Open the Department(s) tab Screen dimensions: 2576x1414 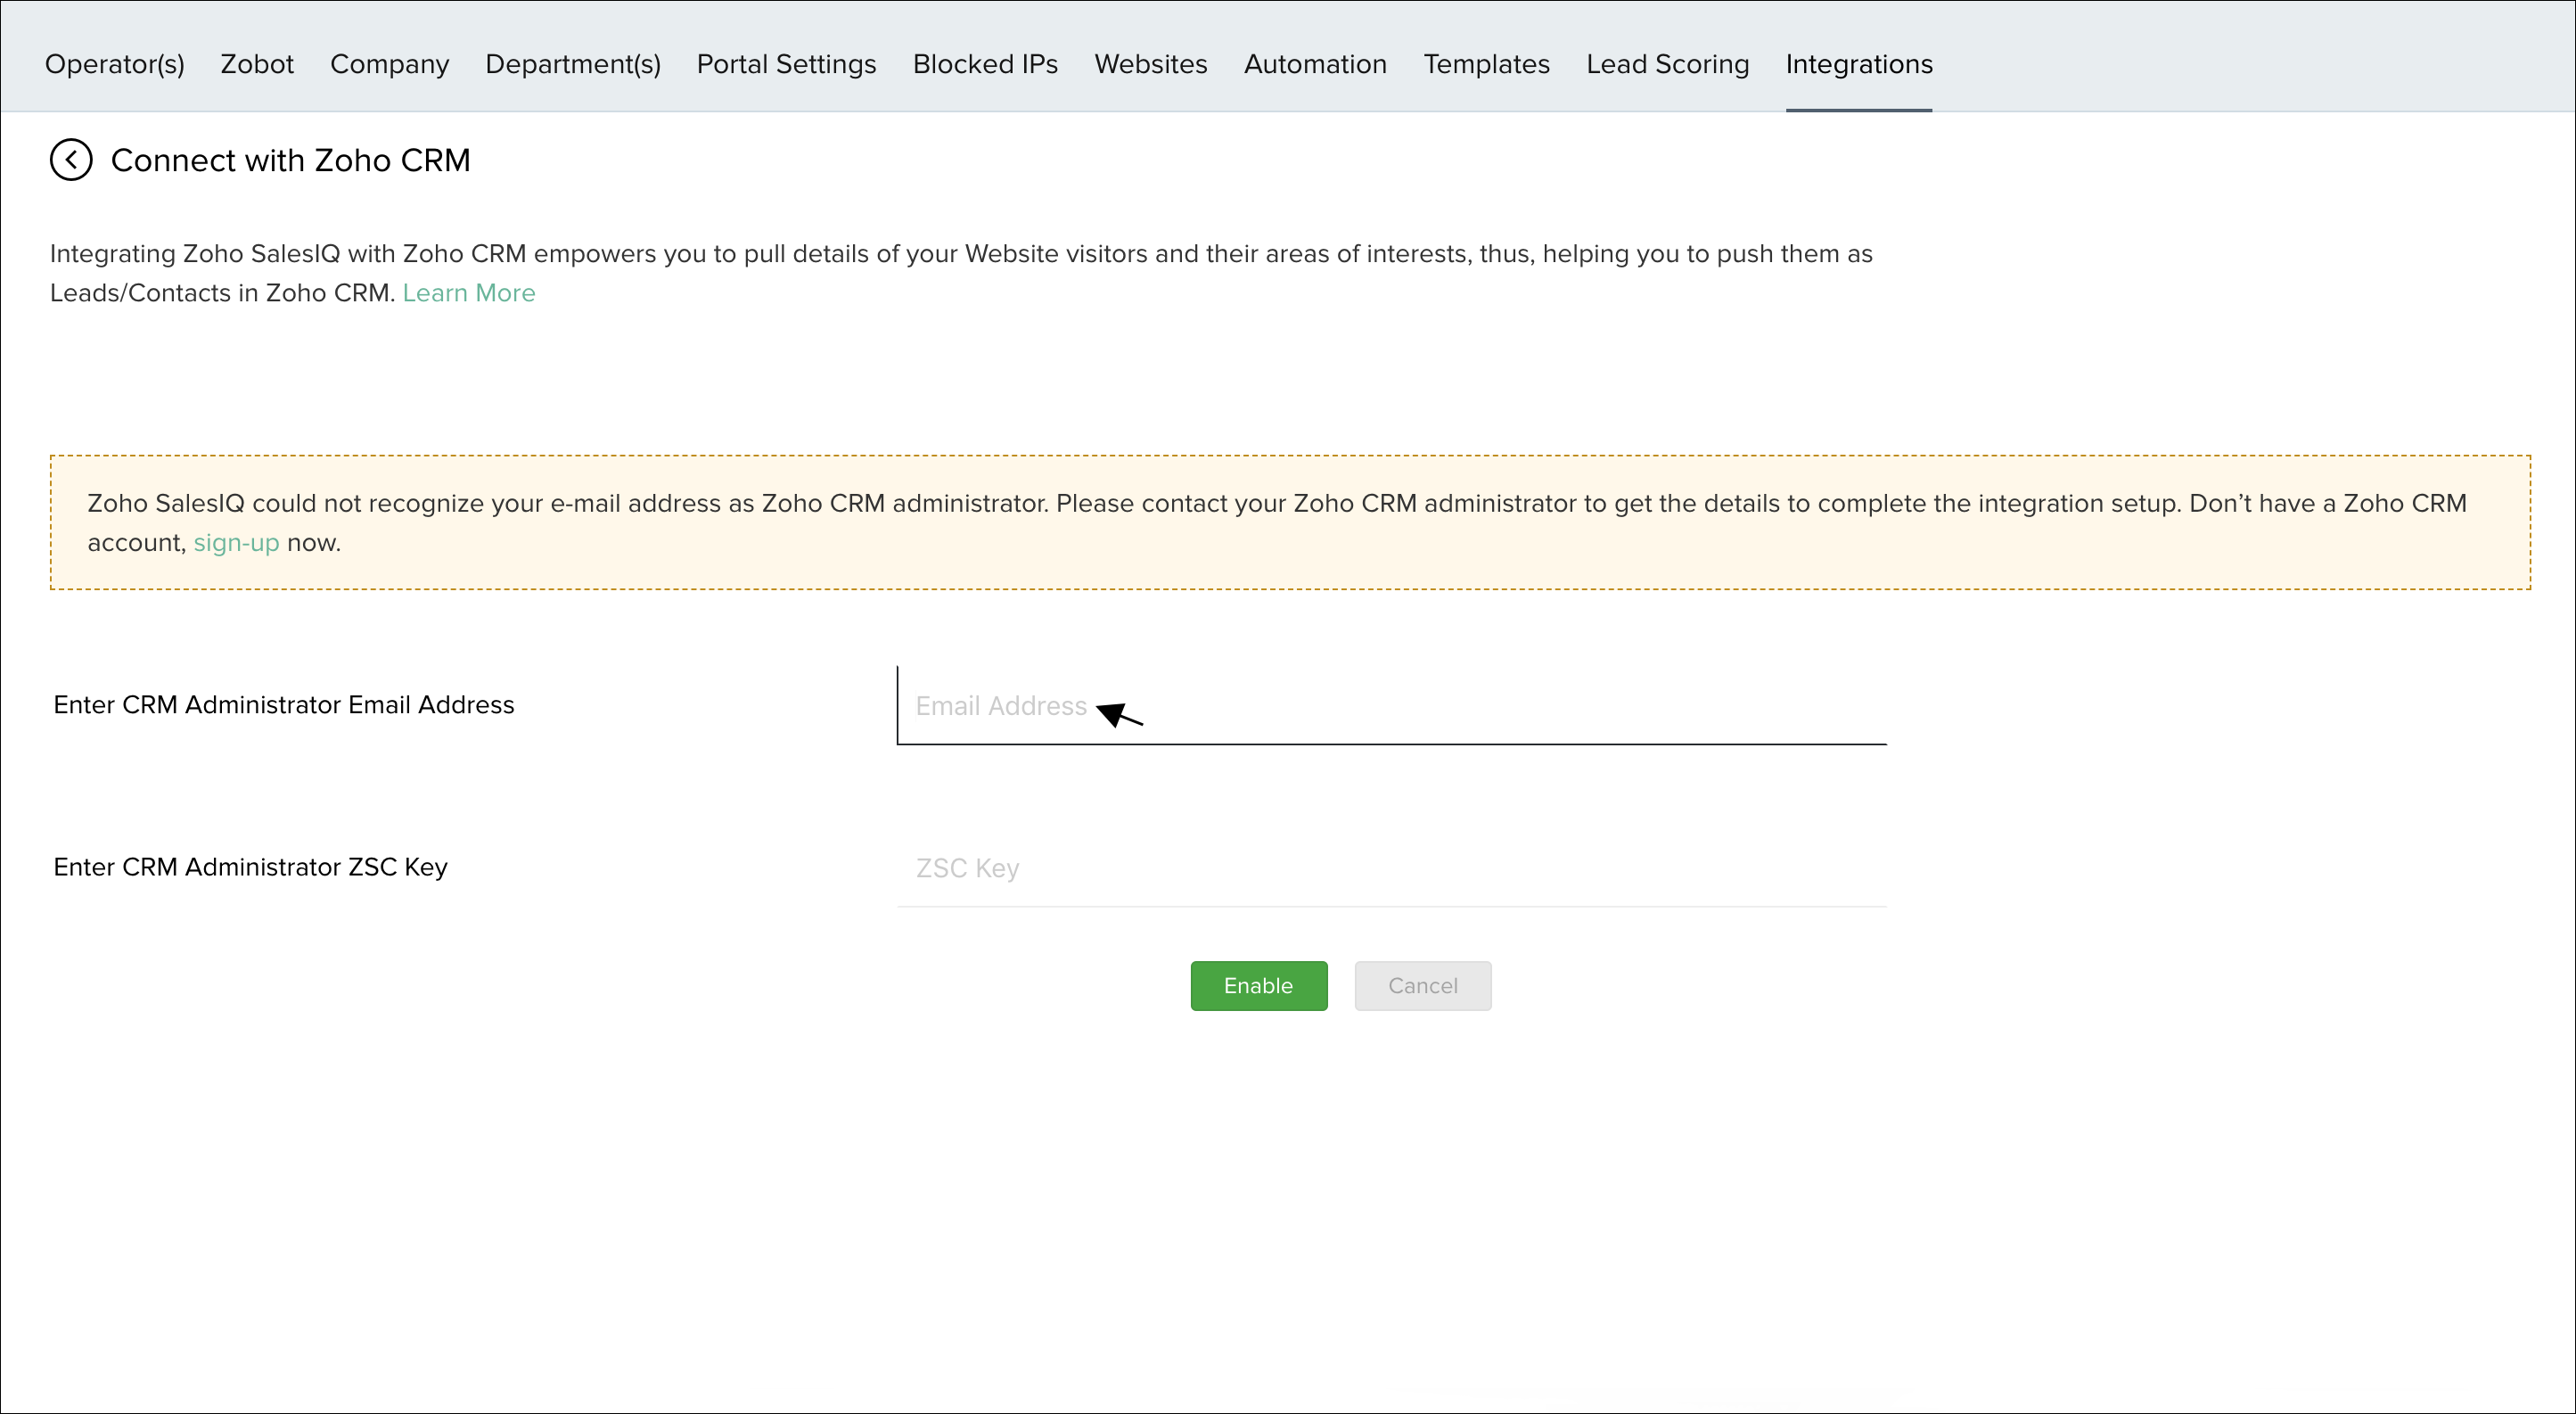click(573, 64)
